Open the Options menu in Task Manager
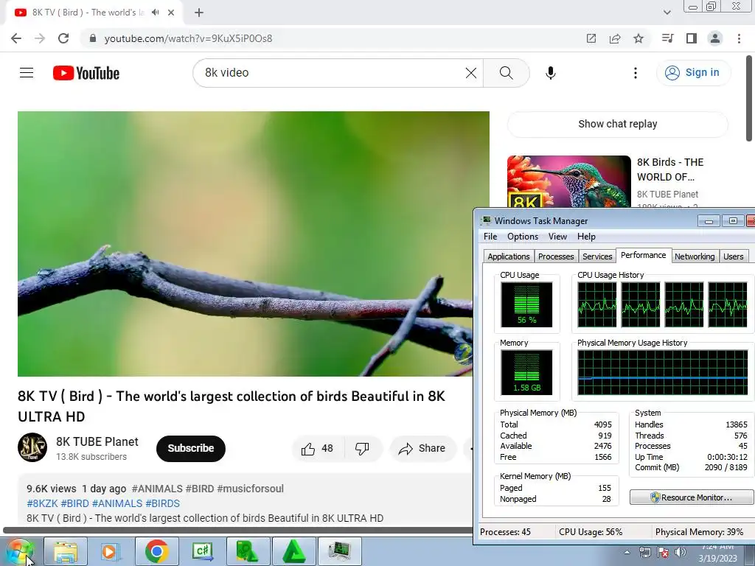The width and height of the screenshot is (755, 566). point(523,237)
